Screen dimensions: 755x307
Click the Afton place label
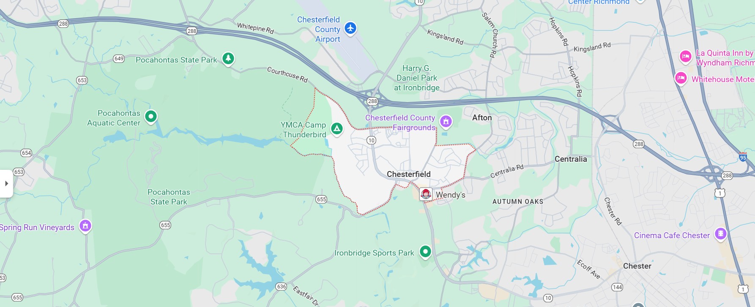point(482,118)
